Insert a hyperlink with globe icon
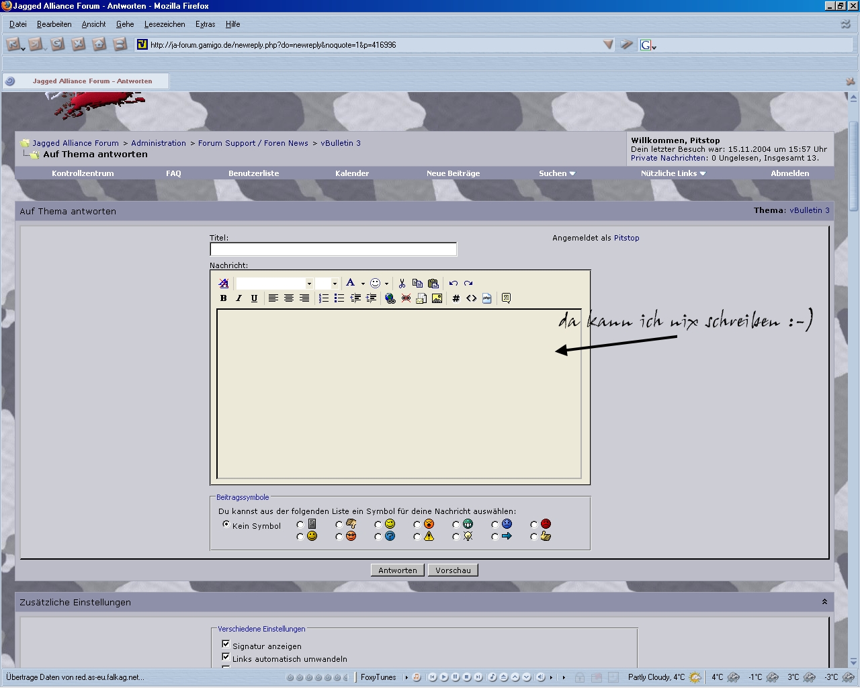The image size is (860, 688). (390, 298)
